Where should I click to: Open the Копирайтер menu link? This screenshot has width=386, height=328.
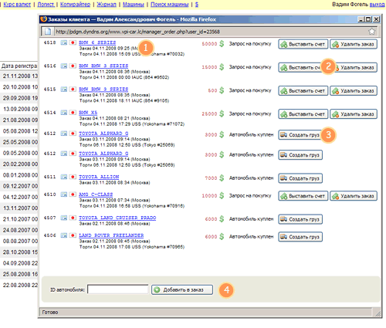[75, 5]
